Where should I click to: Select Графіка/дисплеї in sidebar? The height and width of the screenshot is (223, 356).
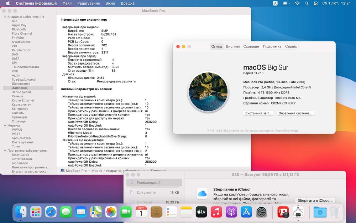[24, 80]
